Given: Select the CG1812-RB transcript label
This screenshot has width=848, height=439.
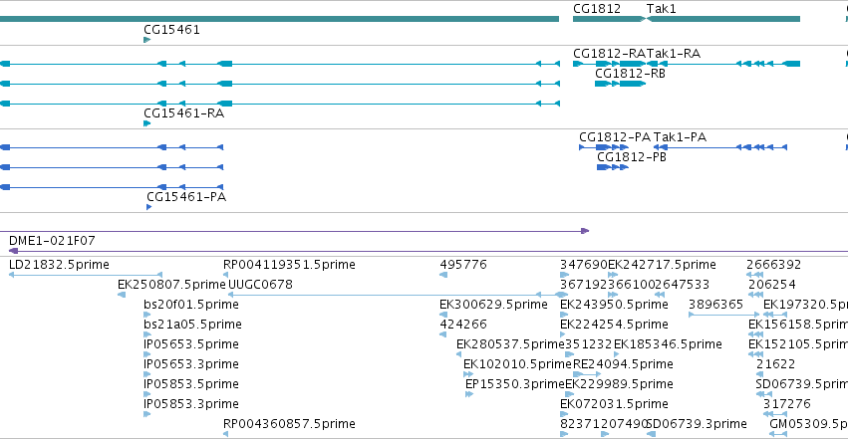Looking at the screenshot, I should [x=630, y=74].
